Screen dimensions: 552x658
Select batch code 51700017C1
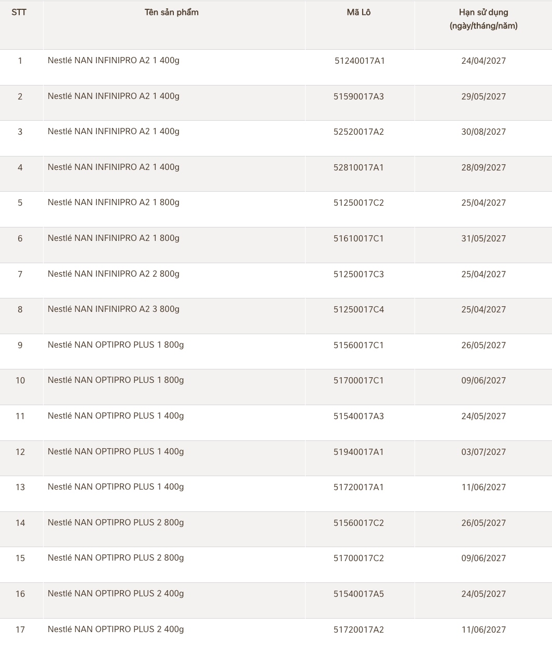tap(358, 381)
